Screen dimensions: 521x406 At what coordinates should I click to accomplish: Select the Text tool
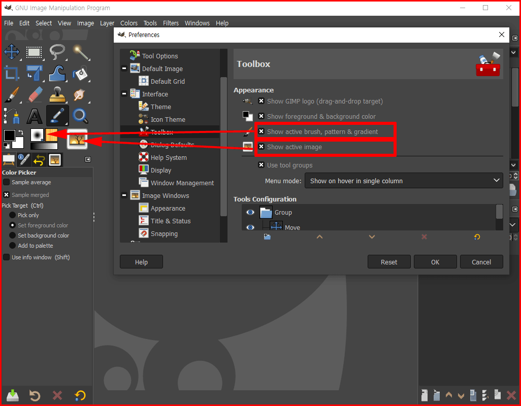[34, 116]
